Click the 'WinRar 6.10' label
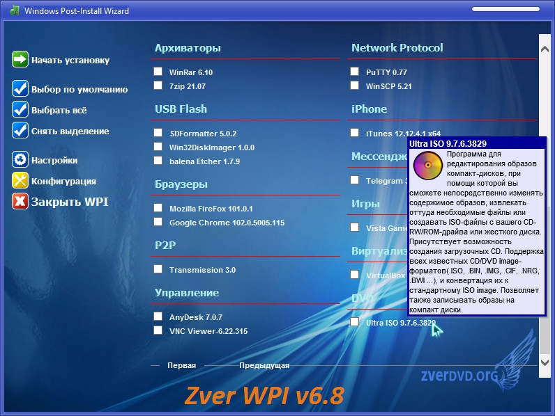This screenshot has width=555, height=416. pyautogui.click(x=191, y=72)
